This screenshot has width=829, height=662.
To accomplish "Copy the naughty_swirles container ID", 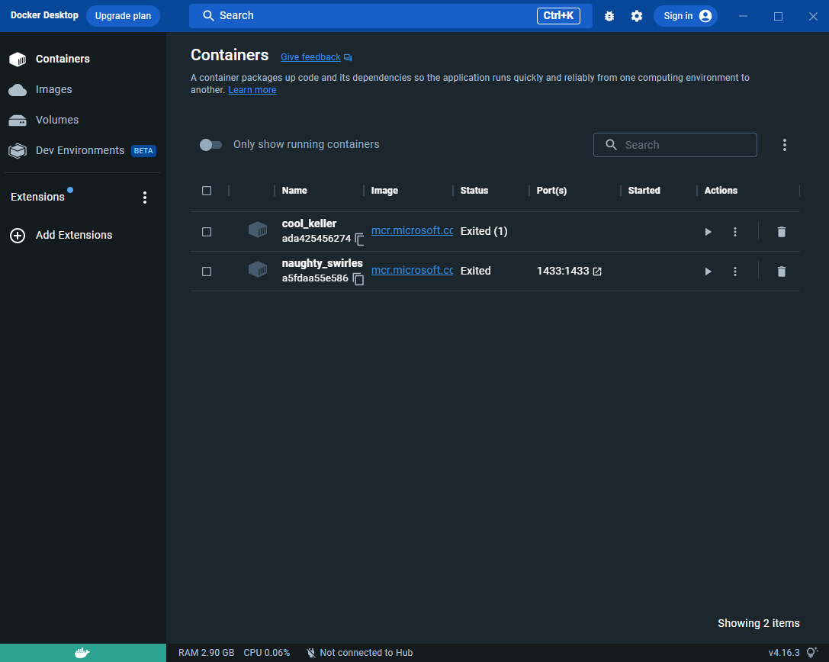I will (x=358, y=278).
